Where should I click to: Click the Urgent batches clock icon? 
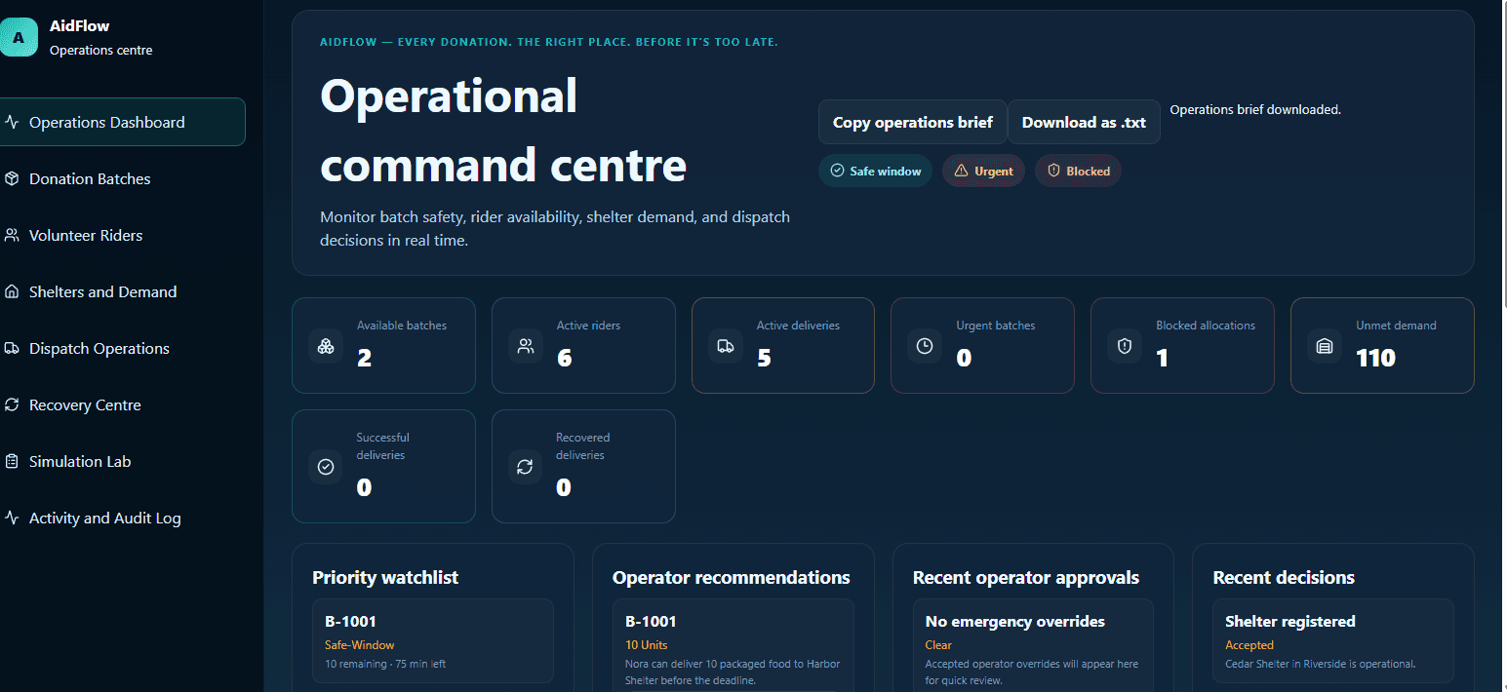(x=925, y=346)
